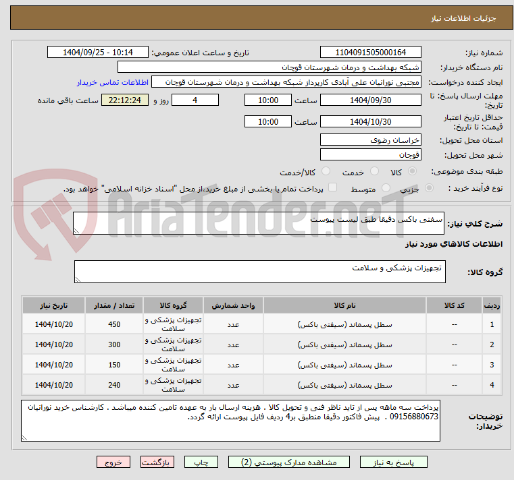
Task: Open اطلاعات تماس خریدار link
Action: tap(112, 82)
